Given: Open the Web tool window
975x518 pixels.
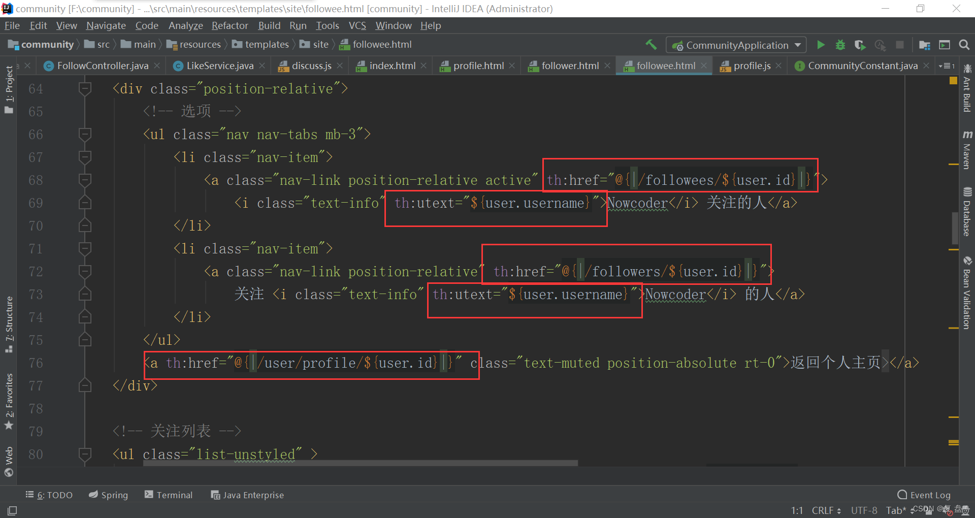Looking at the screenshot, I should [9, 462].
